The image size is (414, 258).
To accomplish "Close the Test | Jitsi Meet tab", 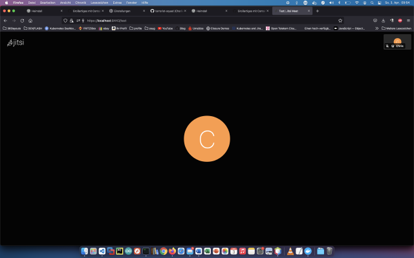I will (309, 11).
